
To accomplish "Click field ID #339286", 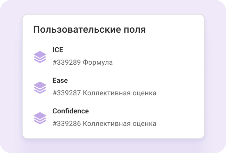I will click(67, 124).
